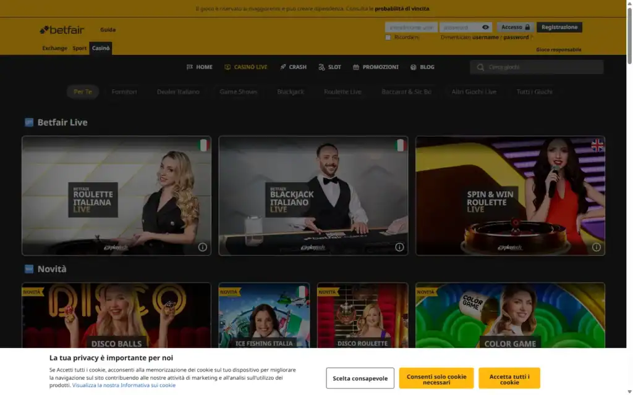Click the scrollbar down arrow
633x395 pixels.
(629, 391)
